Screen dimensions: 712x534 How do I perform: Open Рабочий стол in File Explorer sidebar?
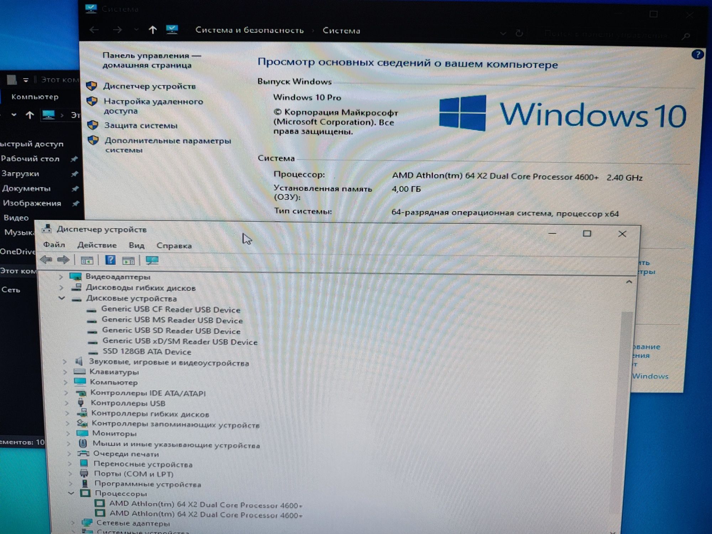coord(30,159)
